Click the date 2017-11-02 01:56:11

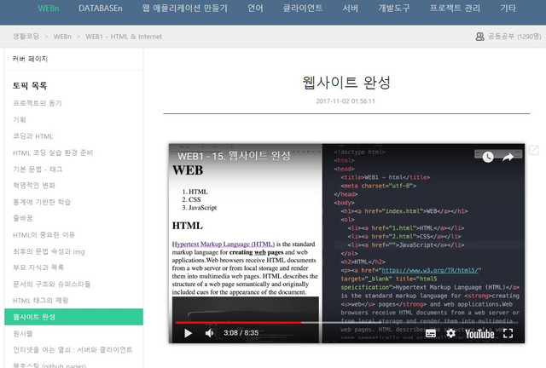point(346,101)
